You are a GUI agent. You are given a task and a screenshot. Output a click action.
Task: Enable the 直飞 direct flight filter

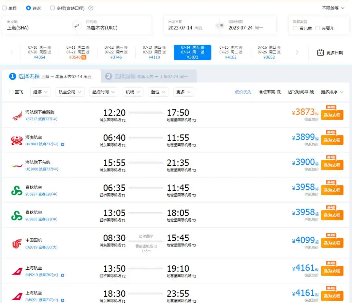(11, 92)
